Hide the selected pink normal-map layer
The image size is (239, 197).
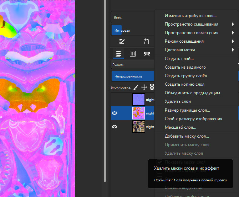click(x=115, y=113)
